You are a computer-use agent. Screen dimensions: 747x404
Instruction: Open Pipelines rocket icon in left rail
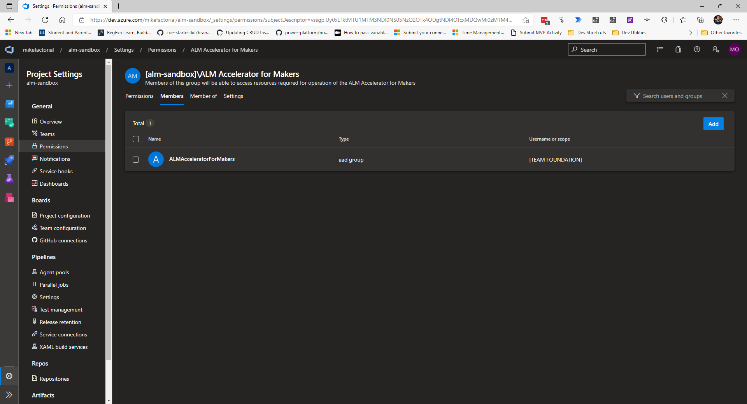pyautogui.click(x=9, y=160)
